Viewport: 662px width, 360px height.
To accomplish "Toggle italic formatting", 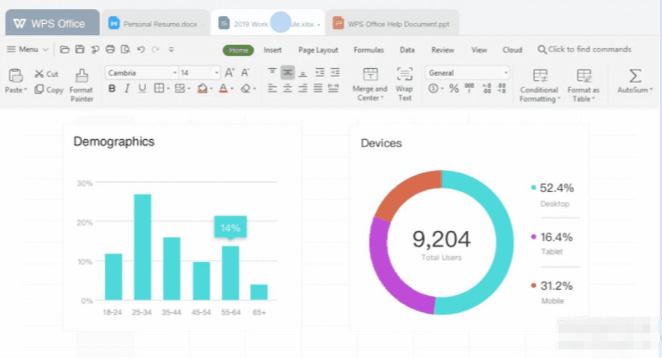I will tap(127, 89).
